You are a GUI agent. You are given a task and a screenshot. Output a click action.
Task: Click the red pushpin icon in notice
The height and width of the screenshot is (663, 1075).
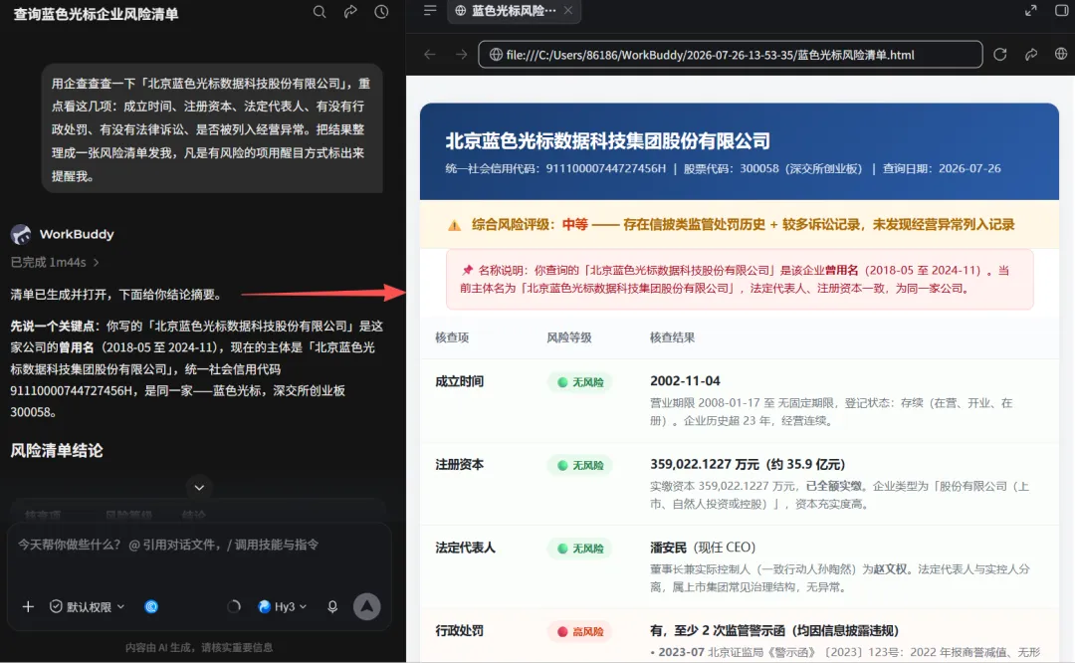coord(468,270)
